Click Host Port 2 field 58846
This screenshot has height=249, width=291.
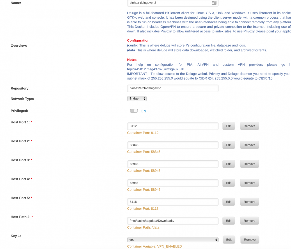point(173,145)
